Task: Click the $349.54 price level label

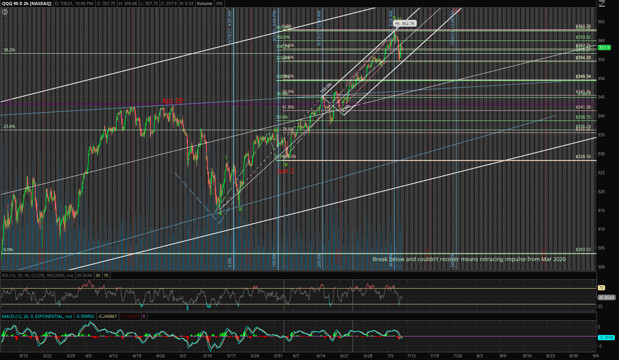Action: [583, 76]
